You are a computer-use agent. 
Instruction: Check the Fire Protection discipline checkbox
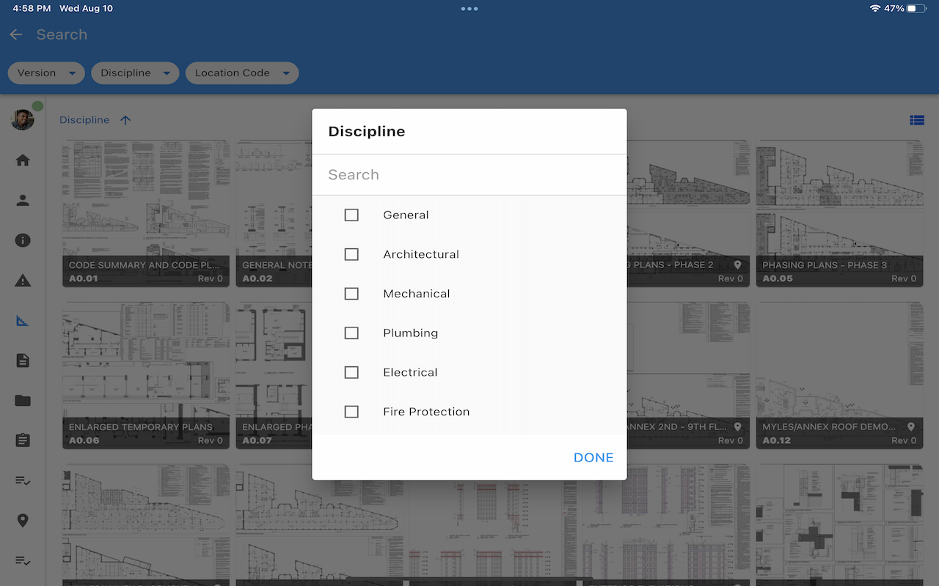click(x=351, y=412)
